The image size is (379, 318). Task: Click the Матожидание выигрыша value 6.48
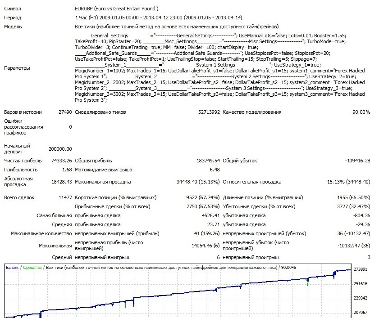(x=215, y=170)
